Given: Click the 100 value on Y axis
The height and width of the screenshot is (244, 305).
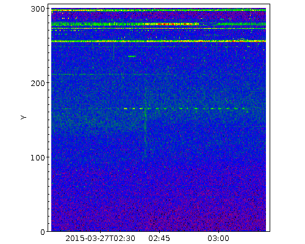Looking at the screenshot, I should coord(38,158).
